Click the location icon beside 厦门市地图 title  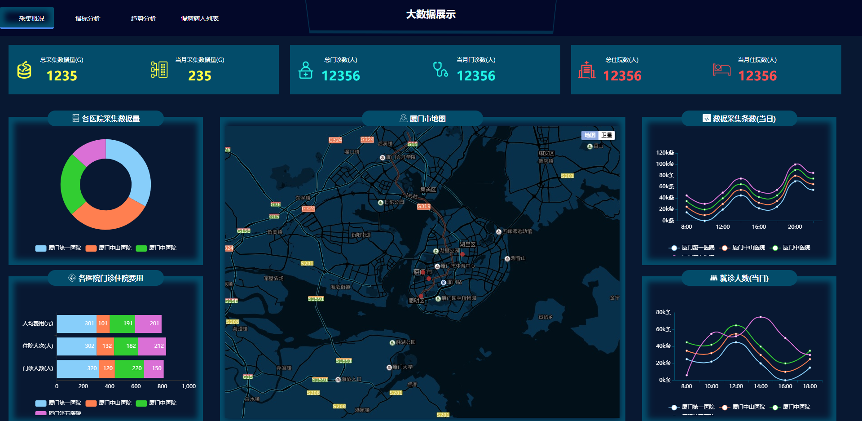coord(403,118)
